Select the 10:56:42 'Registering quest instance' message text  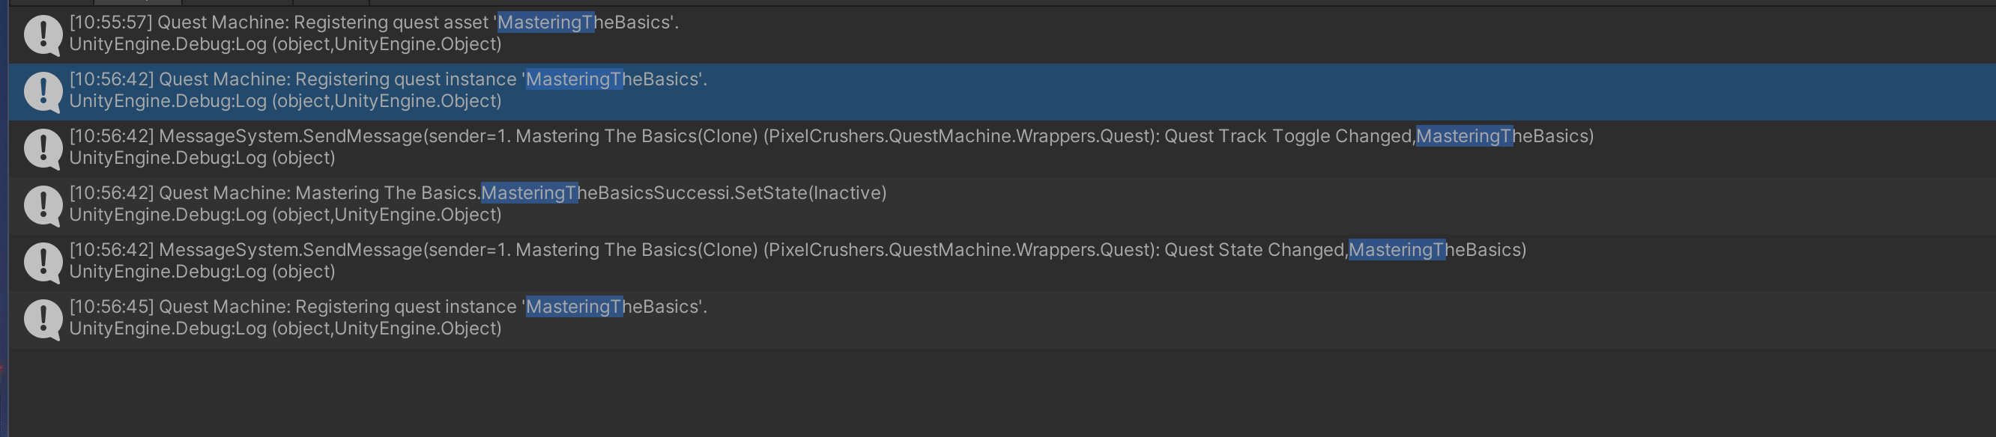[388, 79]
